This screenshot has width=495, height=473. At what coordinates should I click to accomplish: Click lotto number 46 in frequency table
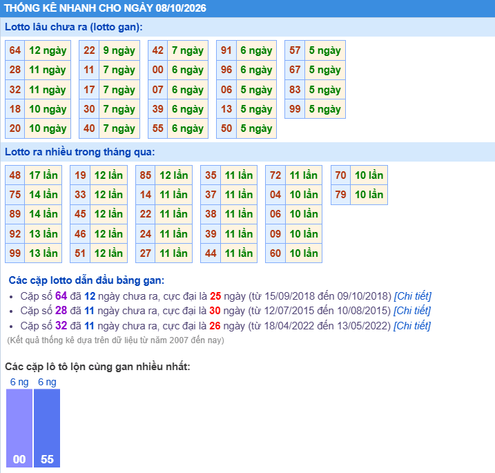point(80,233)
